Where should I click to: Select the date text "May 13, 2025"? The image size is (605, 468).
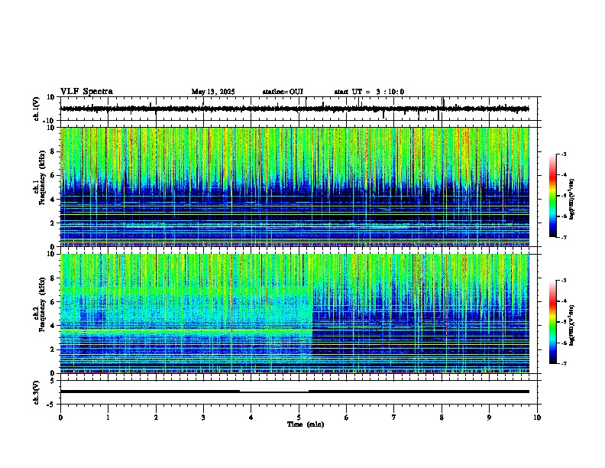[213, 92]
